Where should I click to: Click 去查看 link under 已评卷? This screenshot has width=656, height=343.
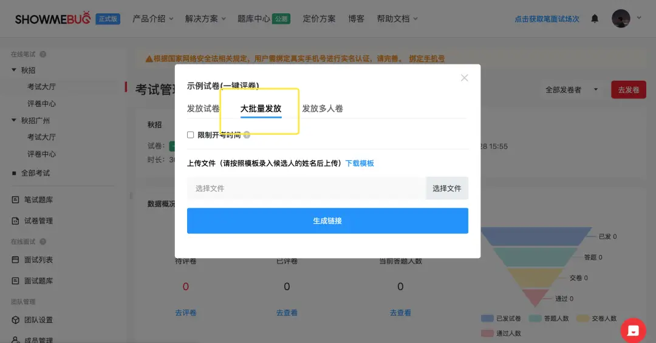click(287, 313)
